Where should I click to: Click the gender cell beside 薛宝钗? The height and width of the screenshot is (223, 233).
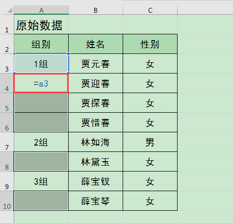pyautogui.click(x=150, y=181)
